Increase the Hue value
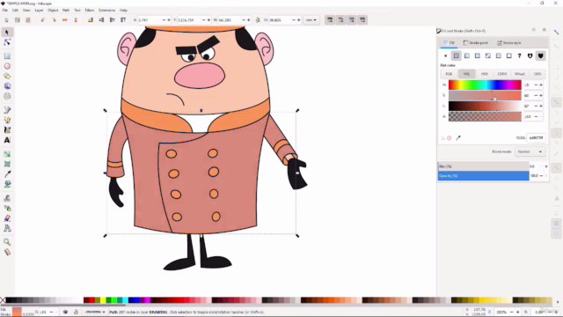This screenshot has height=317, width=563. (x=541, y=85)
